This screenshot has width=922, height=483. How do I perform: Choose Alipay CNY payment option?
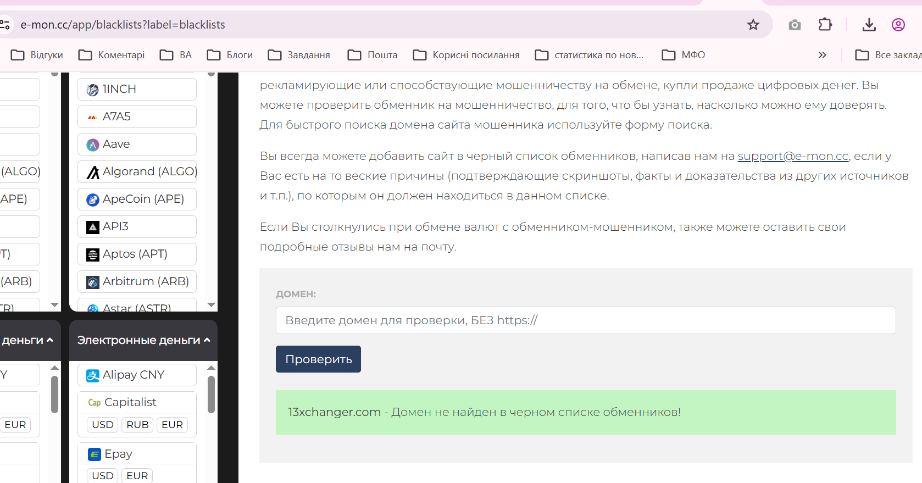point(137,375)
